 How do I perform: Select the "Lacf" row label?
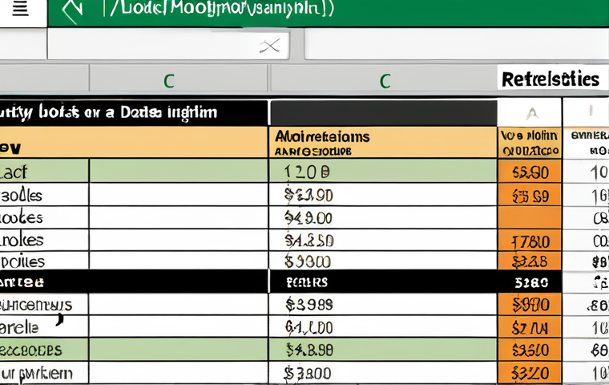(14, 171)
